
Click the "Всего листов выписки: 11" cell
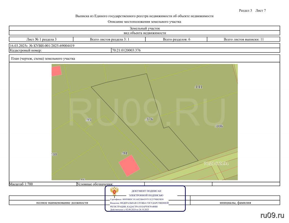click(x=243, y=39)
